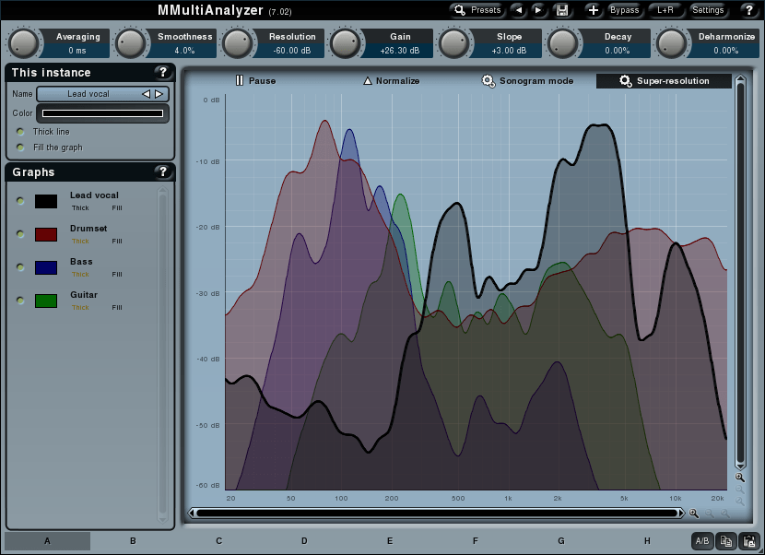Click the vertical scrollbar up arrow
765x555 pixels.
(740, 78)
